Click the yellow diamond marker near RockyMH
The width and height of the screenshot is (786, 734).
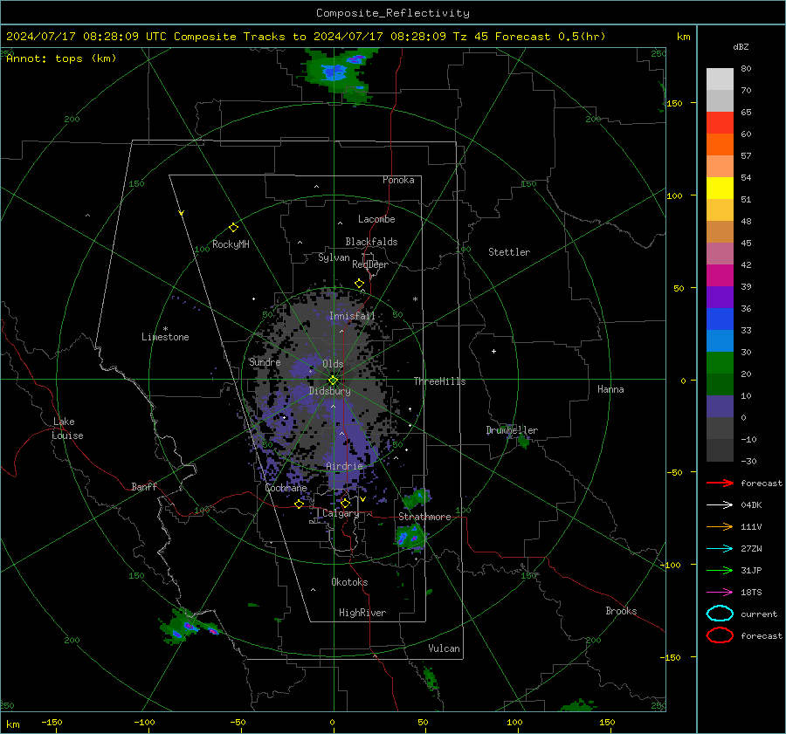pyautogui.click(x=233, y=228)
